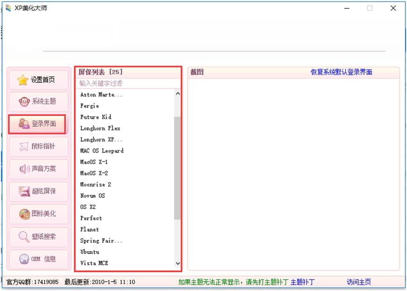407x291 pixels.
Task: Select OS X2 entry
Action: pos(88,207)
